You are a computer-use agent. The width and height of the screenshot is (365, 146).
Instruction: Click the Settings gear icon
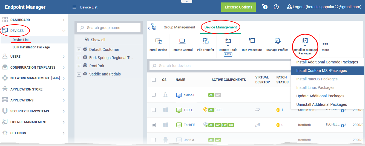point(5,133)
